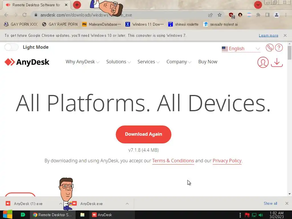Go to AnyDesk logo homepage
The image size is (292, 219).
27,62
